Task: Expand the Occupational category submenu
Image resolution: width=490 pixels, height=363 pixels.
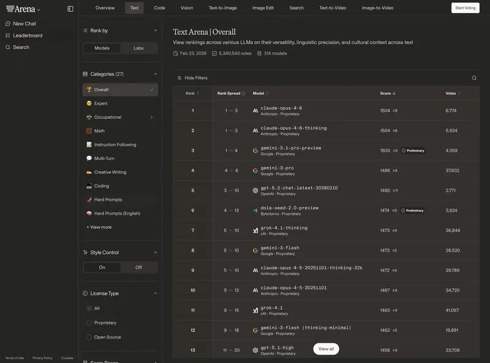Action: tap(151, 117)
